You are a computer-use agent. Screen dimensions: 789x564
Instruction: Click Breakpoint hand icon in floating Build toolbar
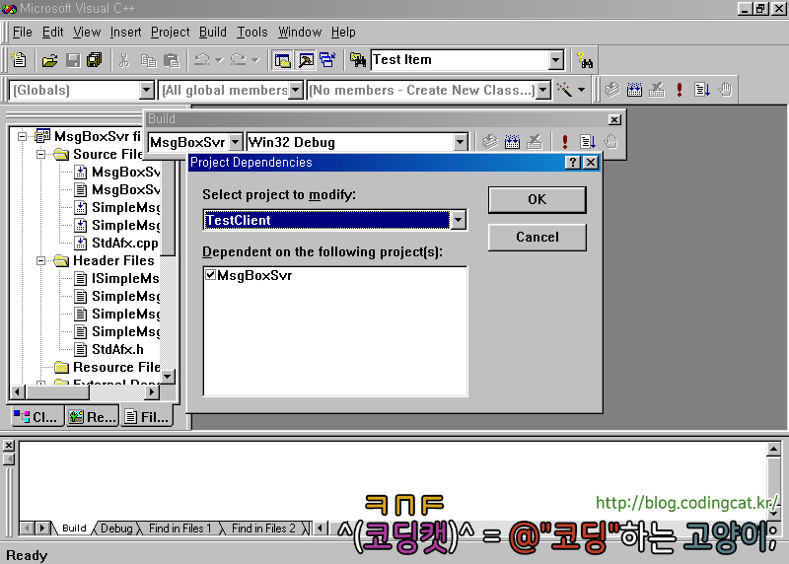click(610, 142)
